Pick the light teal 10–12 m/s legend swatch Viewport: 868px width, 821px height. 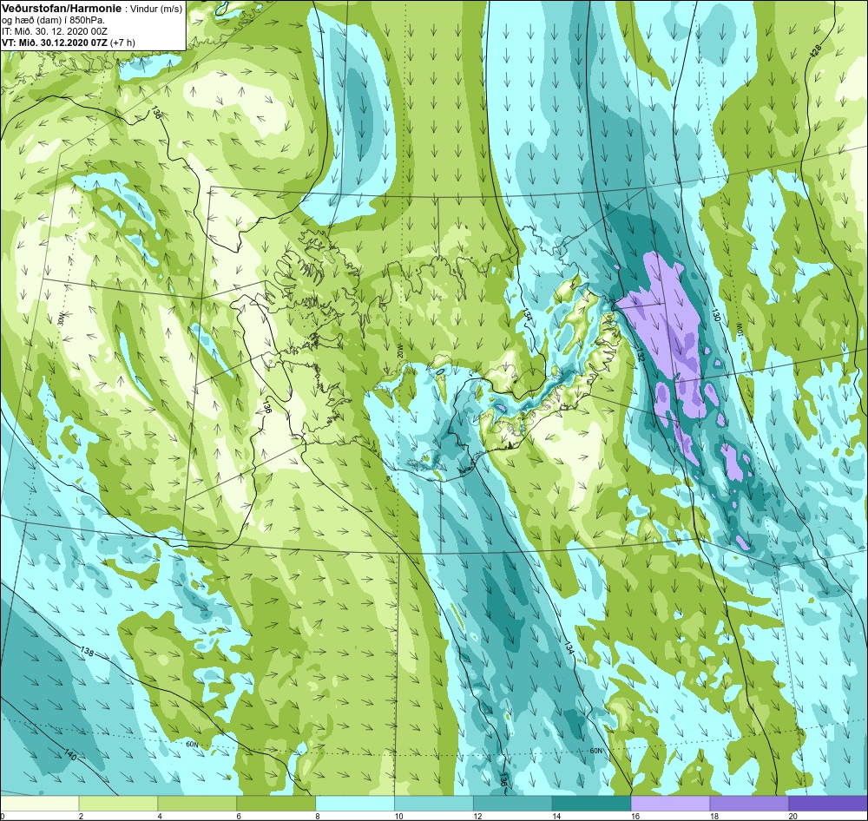pyautogui.click(x=433, y=803)
